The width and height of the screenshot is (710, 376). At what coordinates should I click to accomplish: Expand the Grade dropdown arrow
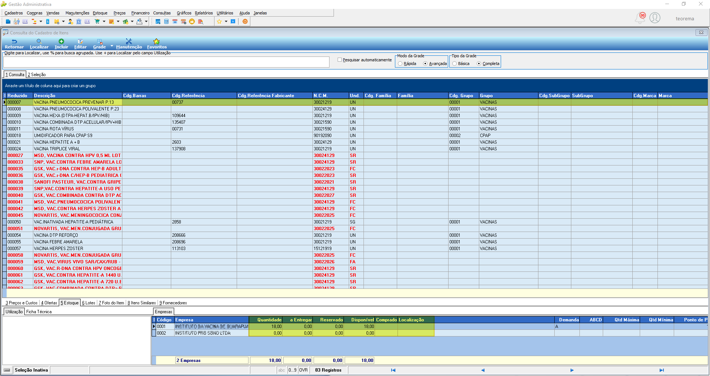pos(112,46)
